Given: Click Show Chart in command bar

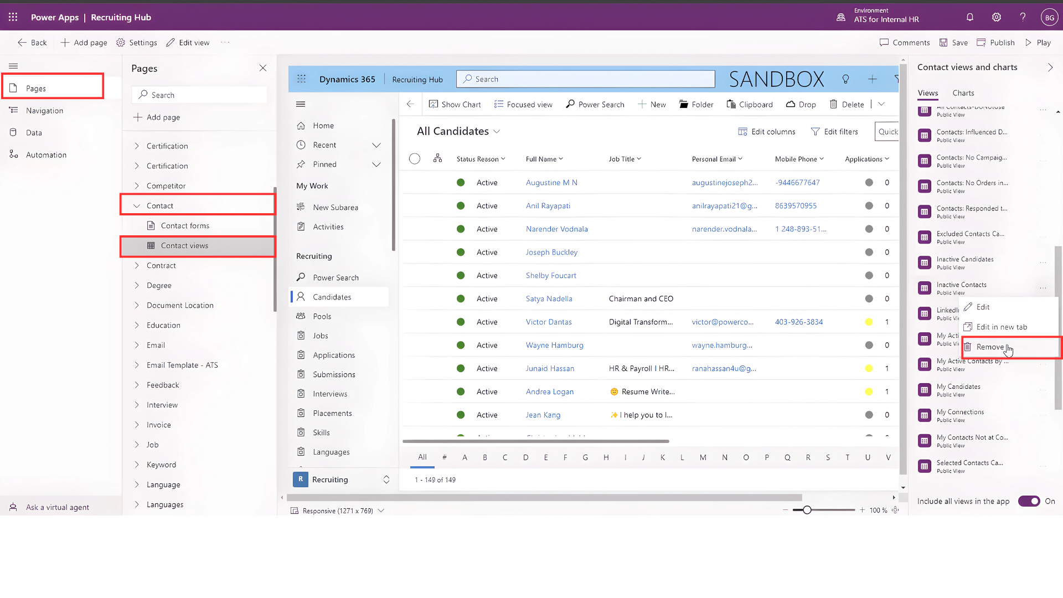Looking at the screenshot, I should click(x=455, y=105).
